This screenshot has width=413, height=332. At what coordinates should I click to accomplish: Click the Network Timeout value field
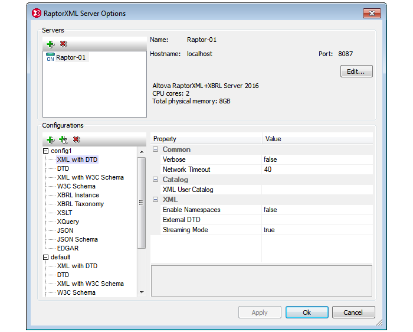(317, 170)
